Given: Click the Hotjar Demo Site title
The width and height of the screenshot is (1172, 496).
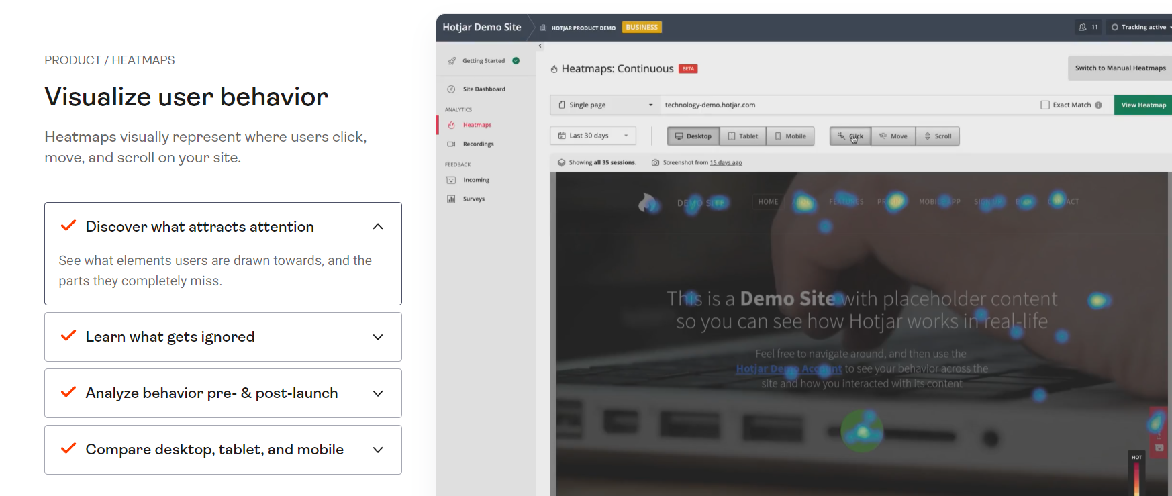Looking at the screenshot, I should pos(482,28).
